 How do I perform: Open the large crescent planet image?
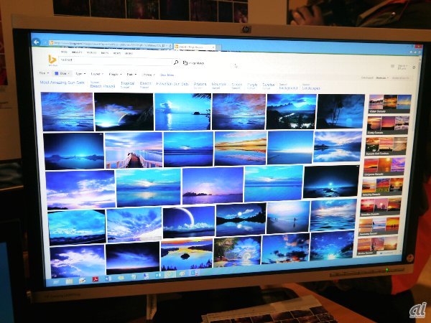[188, 223]
